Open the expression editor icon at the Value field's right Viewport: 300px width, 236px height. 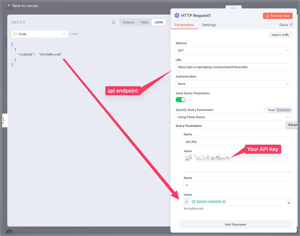(x=289, y=203)
